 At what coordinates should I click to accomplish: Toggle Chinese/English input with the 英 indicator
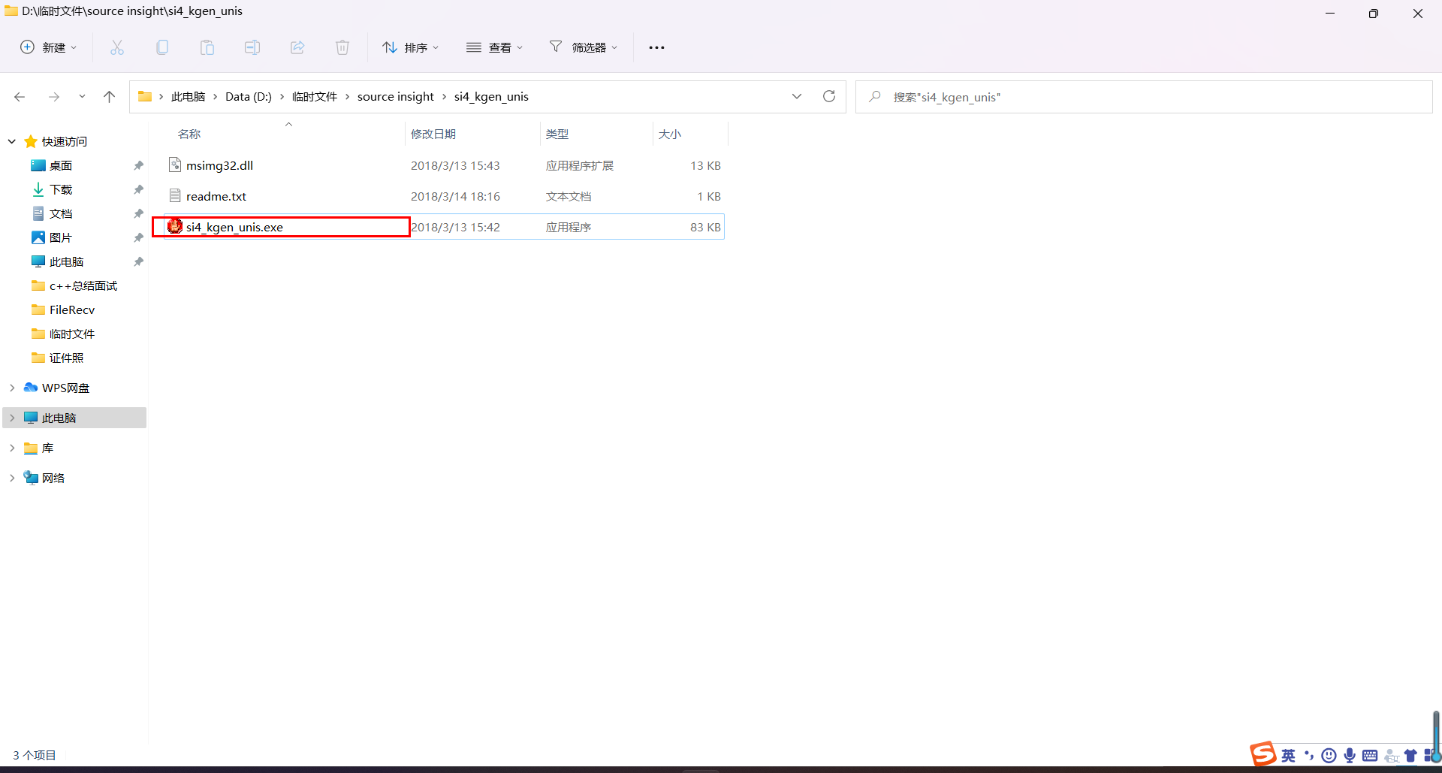(1289, 755)
